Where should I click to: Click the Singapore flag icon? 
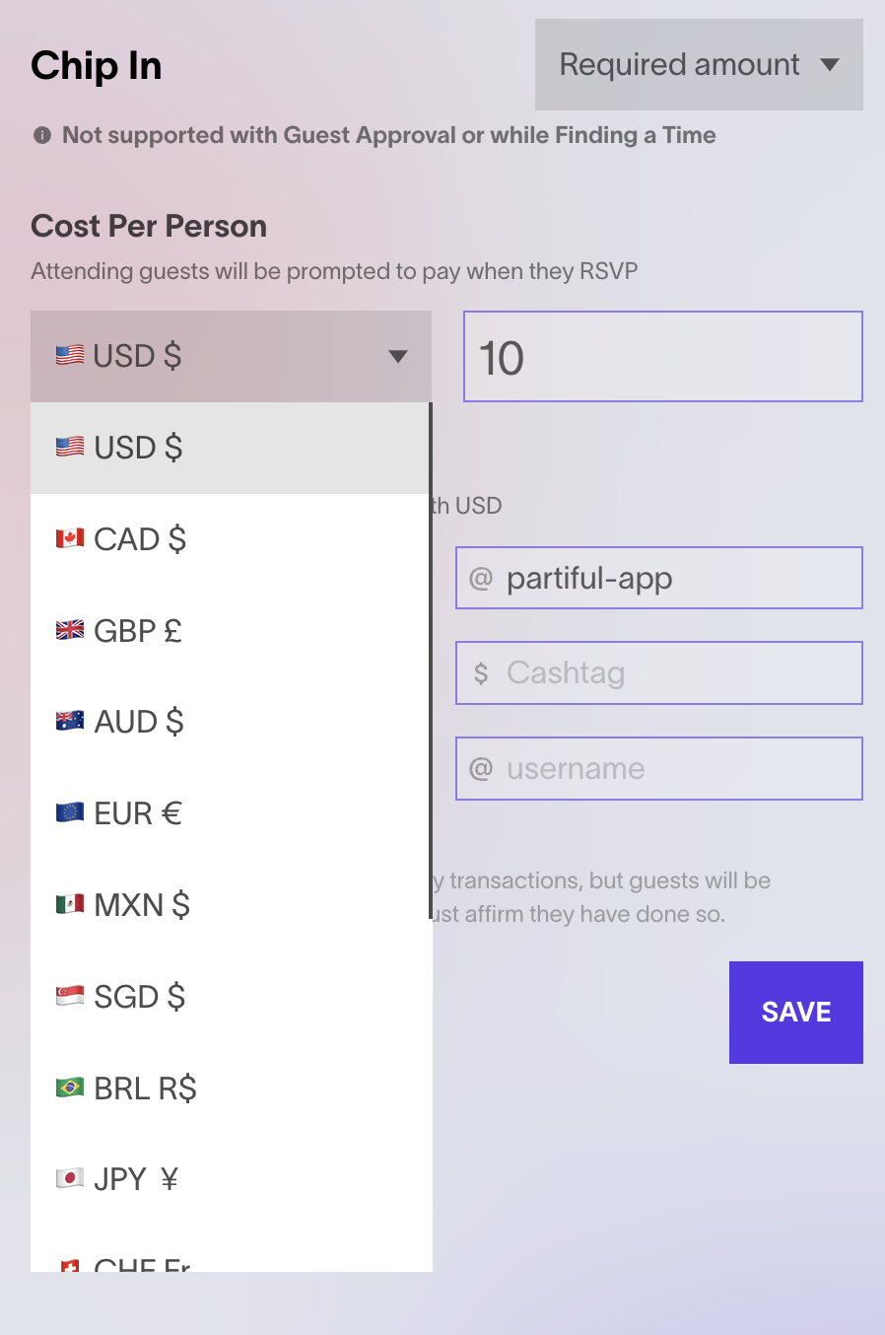click(70, 996)
